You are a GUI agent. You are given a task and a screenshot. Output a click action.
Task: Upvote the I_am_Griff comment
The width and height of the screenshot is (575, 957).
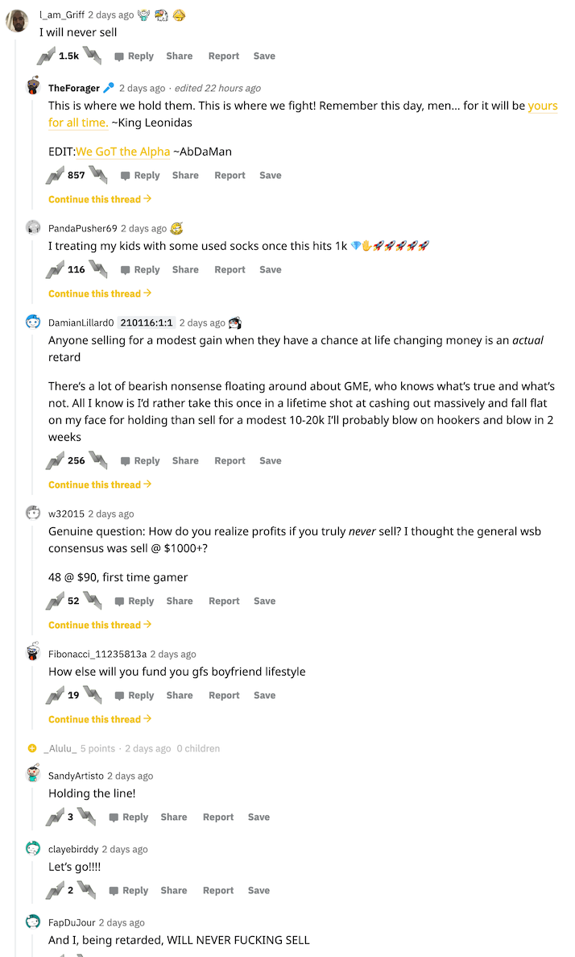point(47,56)
